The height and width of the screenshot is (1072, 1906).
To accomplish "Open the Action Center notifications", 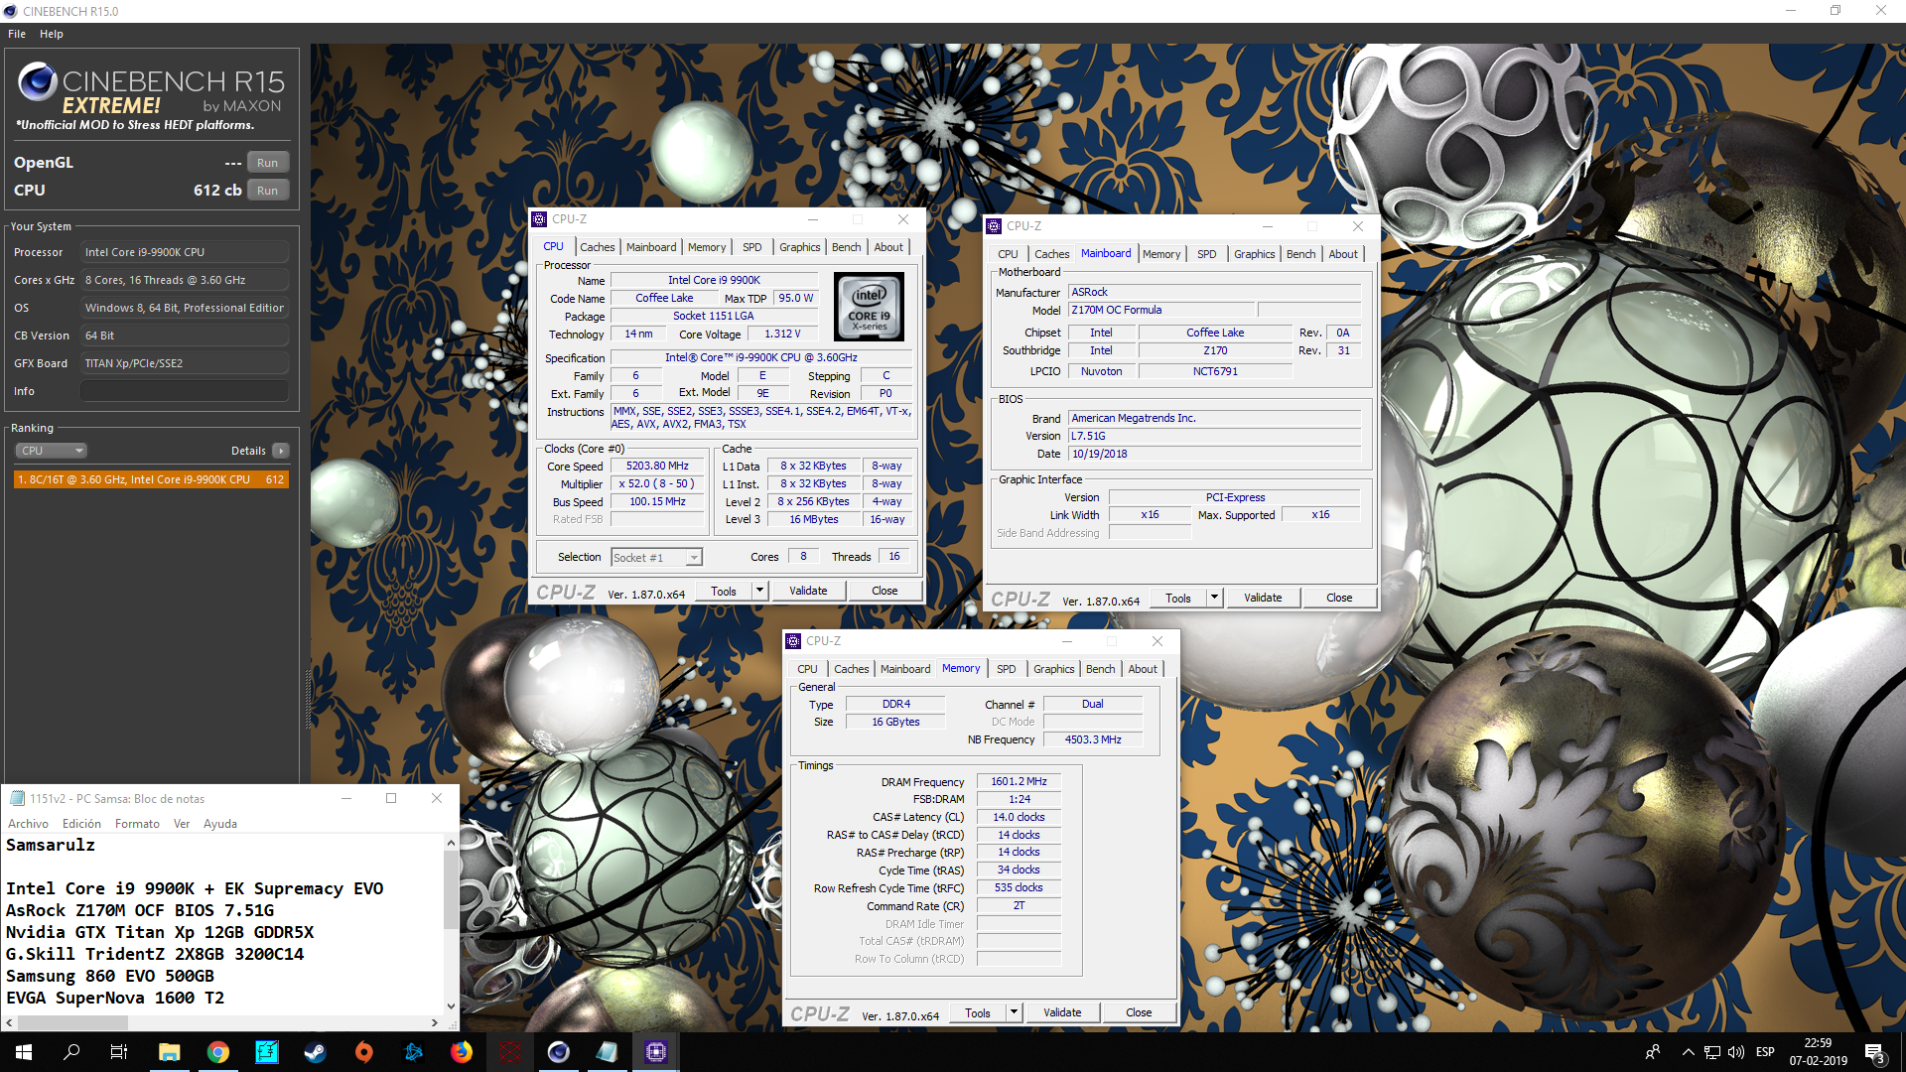I will [x=1875, y=1052].
